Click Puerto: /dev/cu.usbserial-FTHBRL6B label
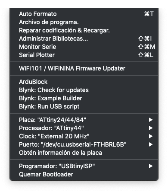The image size is (168, 192). [73, 144]
